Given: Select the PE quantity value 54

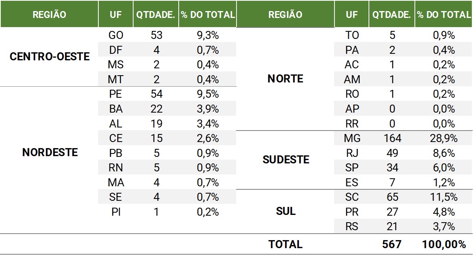Looking at the screenshot, I should point(156,94).
